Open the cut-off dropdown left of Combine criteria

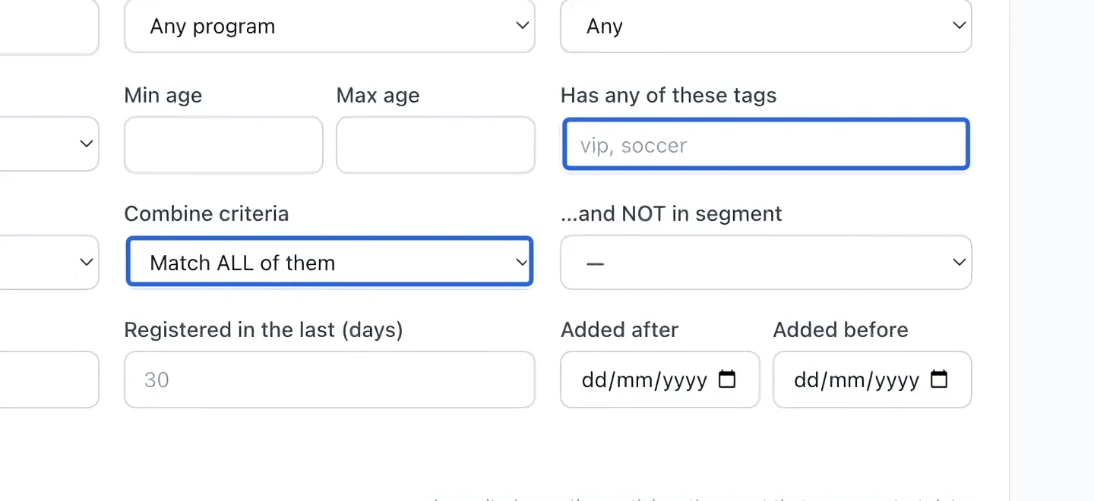coord(49,262)
